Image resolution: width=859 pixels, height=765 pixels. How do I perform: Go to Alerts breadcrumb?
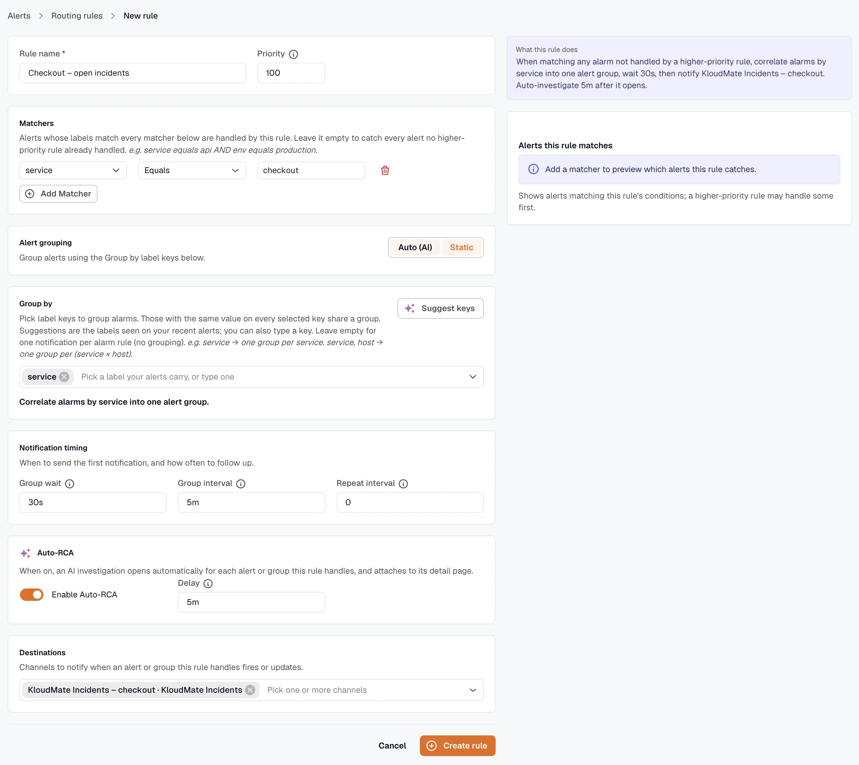pos(19,15)
